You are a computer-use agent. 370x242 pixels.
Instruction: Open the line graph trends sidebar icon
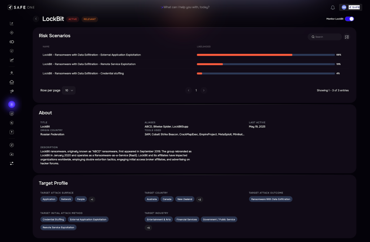[12, 60]
